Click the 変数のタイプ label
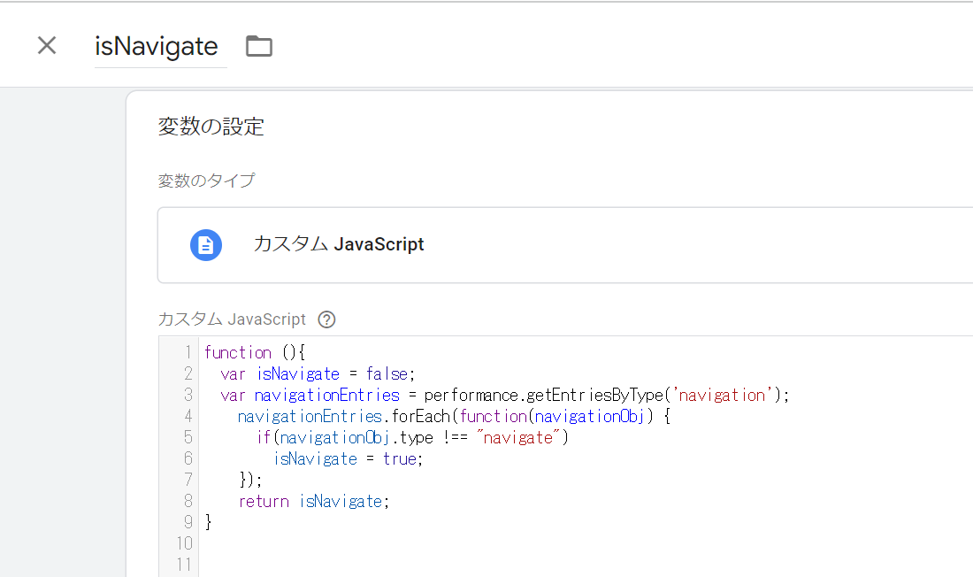The width and height of the screenshot is (973, 577). tap(206, 181)
